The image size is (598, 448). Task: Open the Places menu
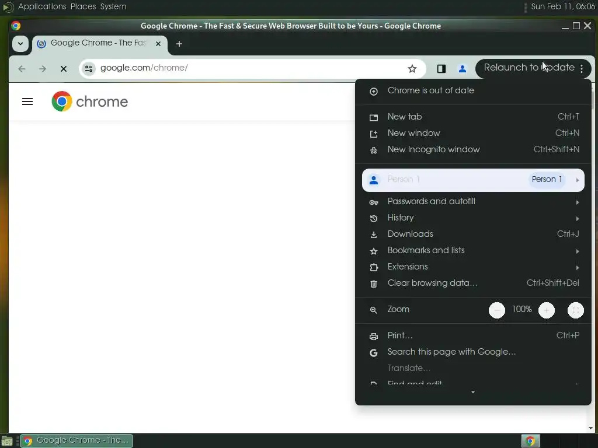tap(83, 6)
